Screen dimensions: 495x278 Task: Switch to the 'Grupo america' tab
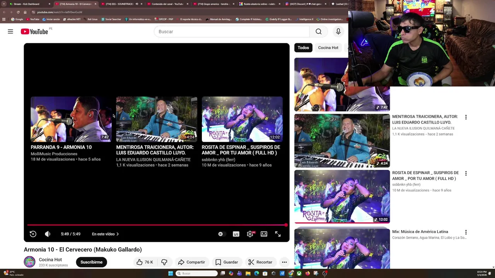tap(213, 4)
